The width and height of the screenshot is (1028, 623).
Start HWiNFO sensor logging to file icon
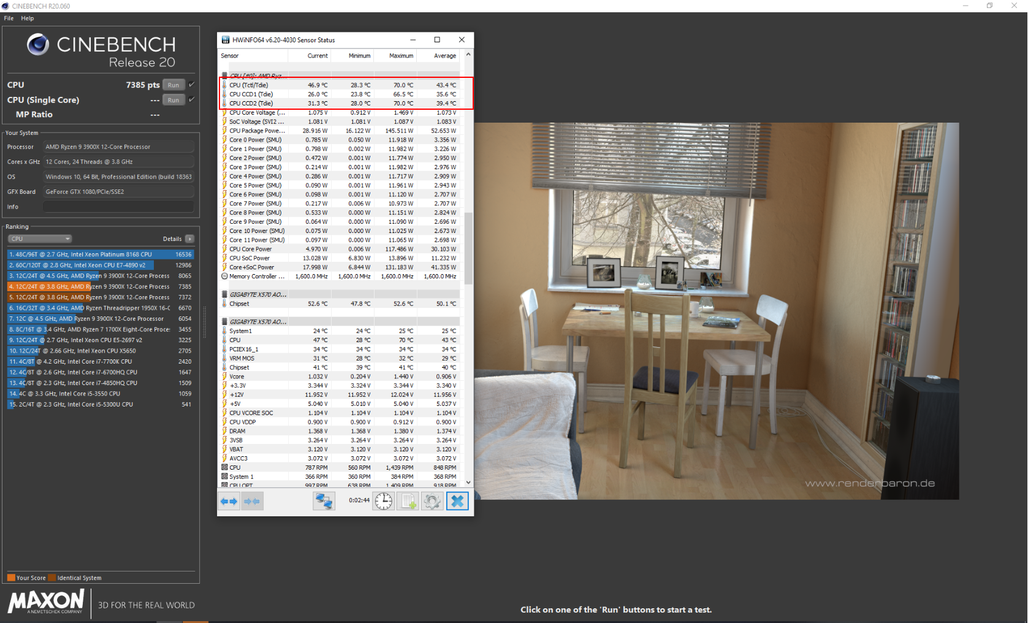(408, 501)
